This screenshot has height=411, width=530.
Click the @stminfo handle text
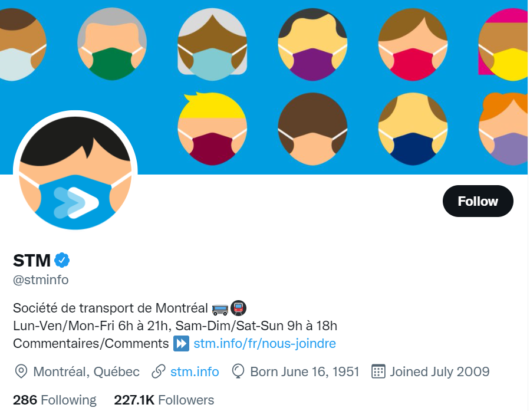click(41, 280)
